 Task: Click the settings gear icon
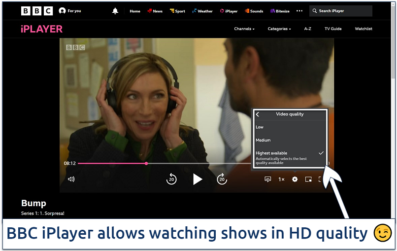click(x=295, y=179)
